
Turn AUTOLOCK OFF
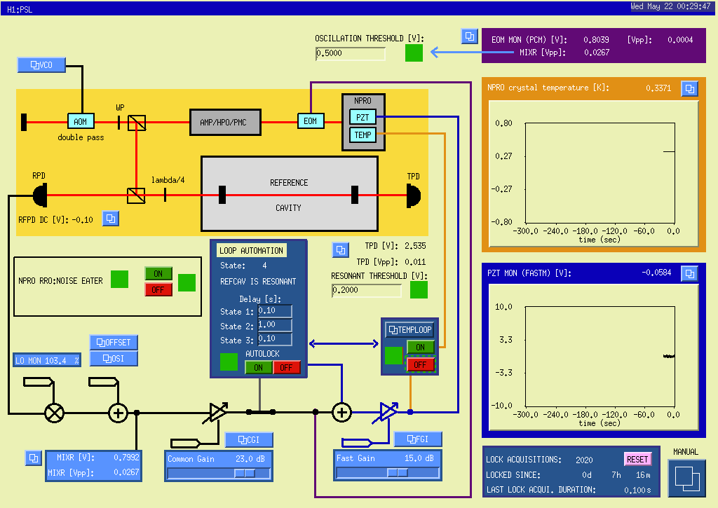click(287, 367)
